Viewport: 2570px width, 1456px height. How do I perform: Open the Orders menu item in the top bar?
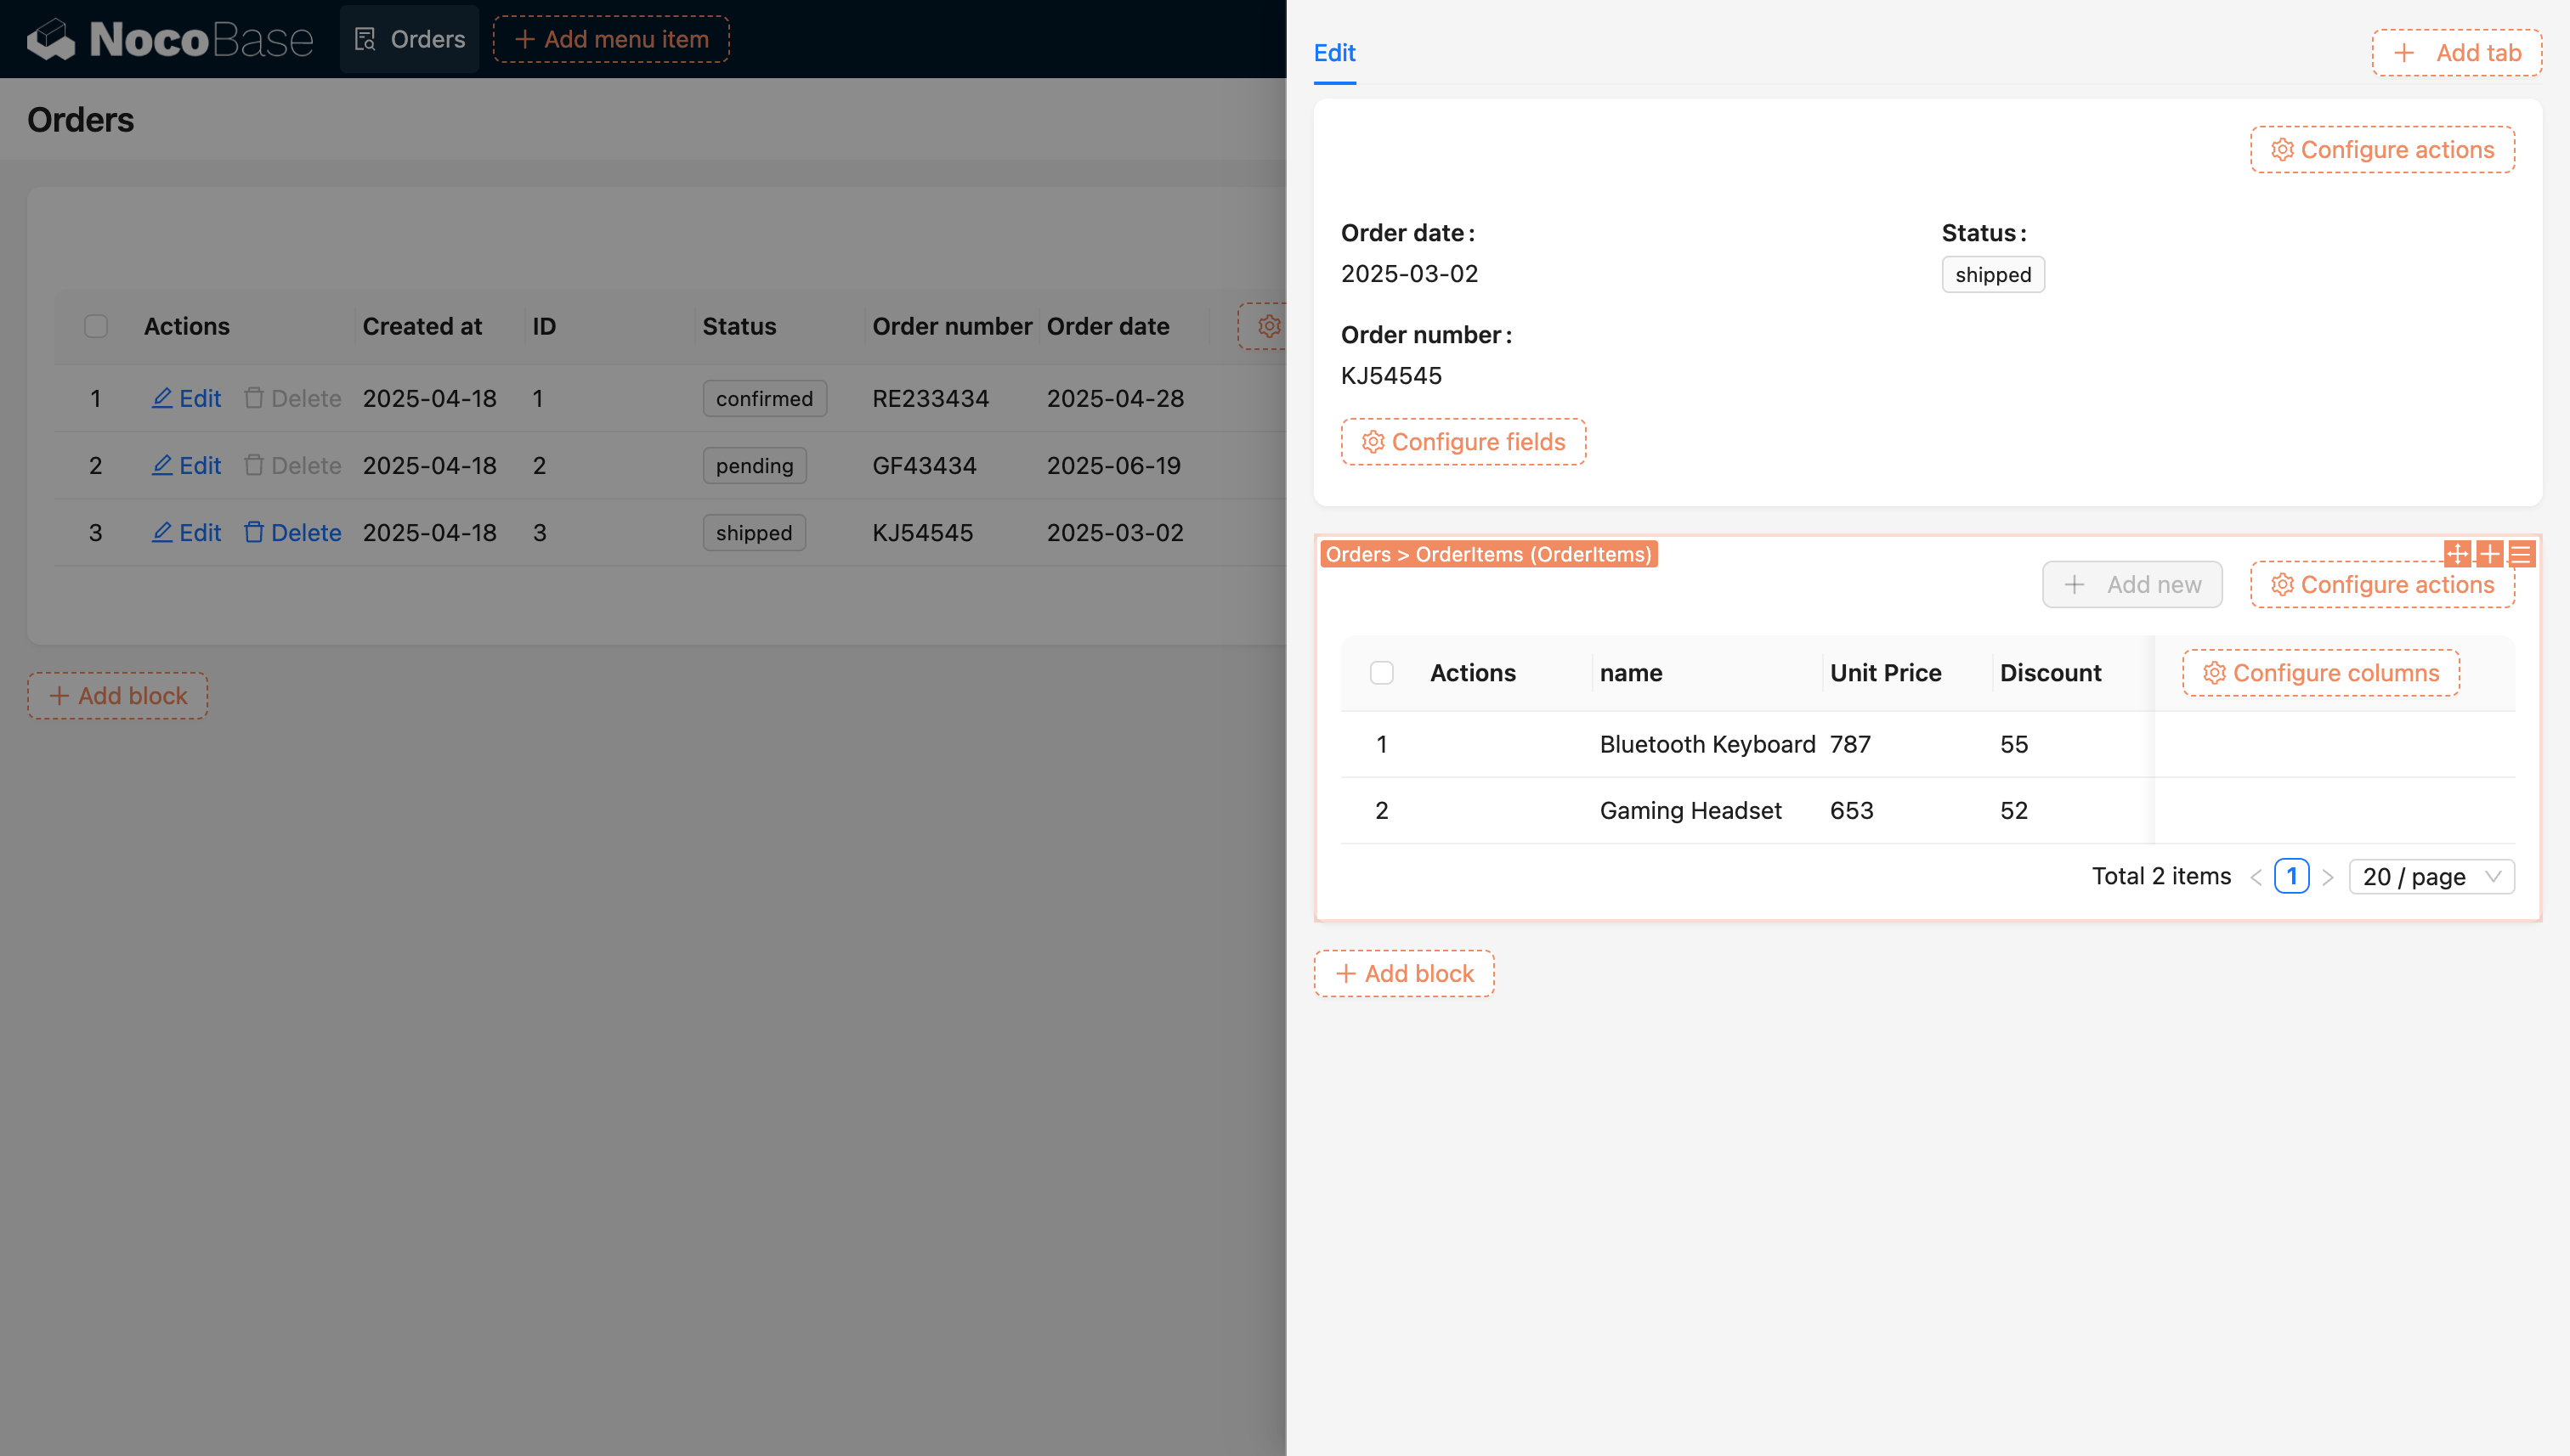[x=409, y=39]
